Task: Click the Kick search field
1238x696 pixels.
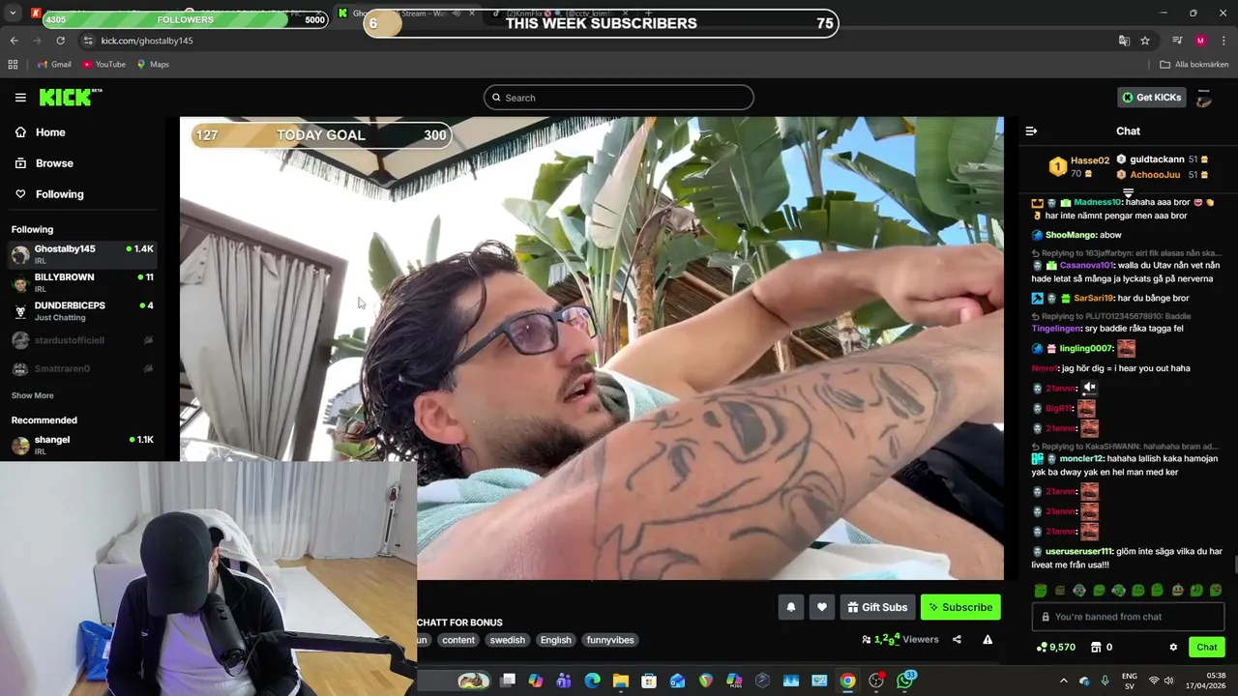Action: tap(618, 98)
